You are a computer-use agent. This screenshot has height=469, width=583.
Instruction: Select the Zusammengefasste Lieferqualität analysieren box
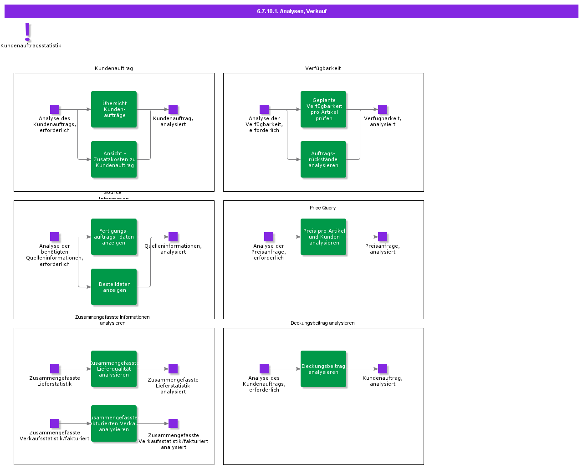[x=114, y=369]
